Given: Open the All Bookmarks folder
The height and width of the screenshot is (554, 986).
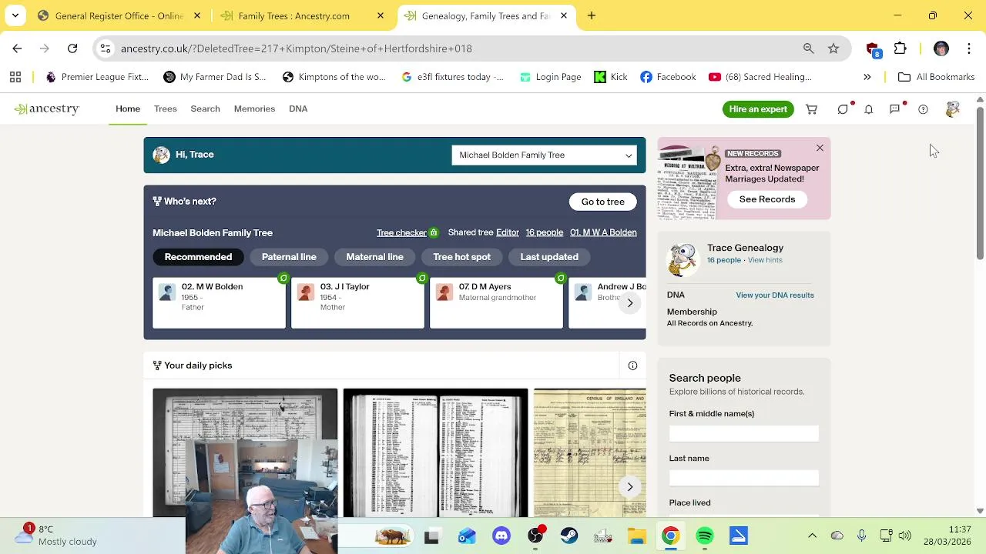Looking at the screenshot, I should pos(937,77).
